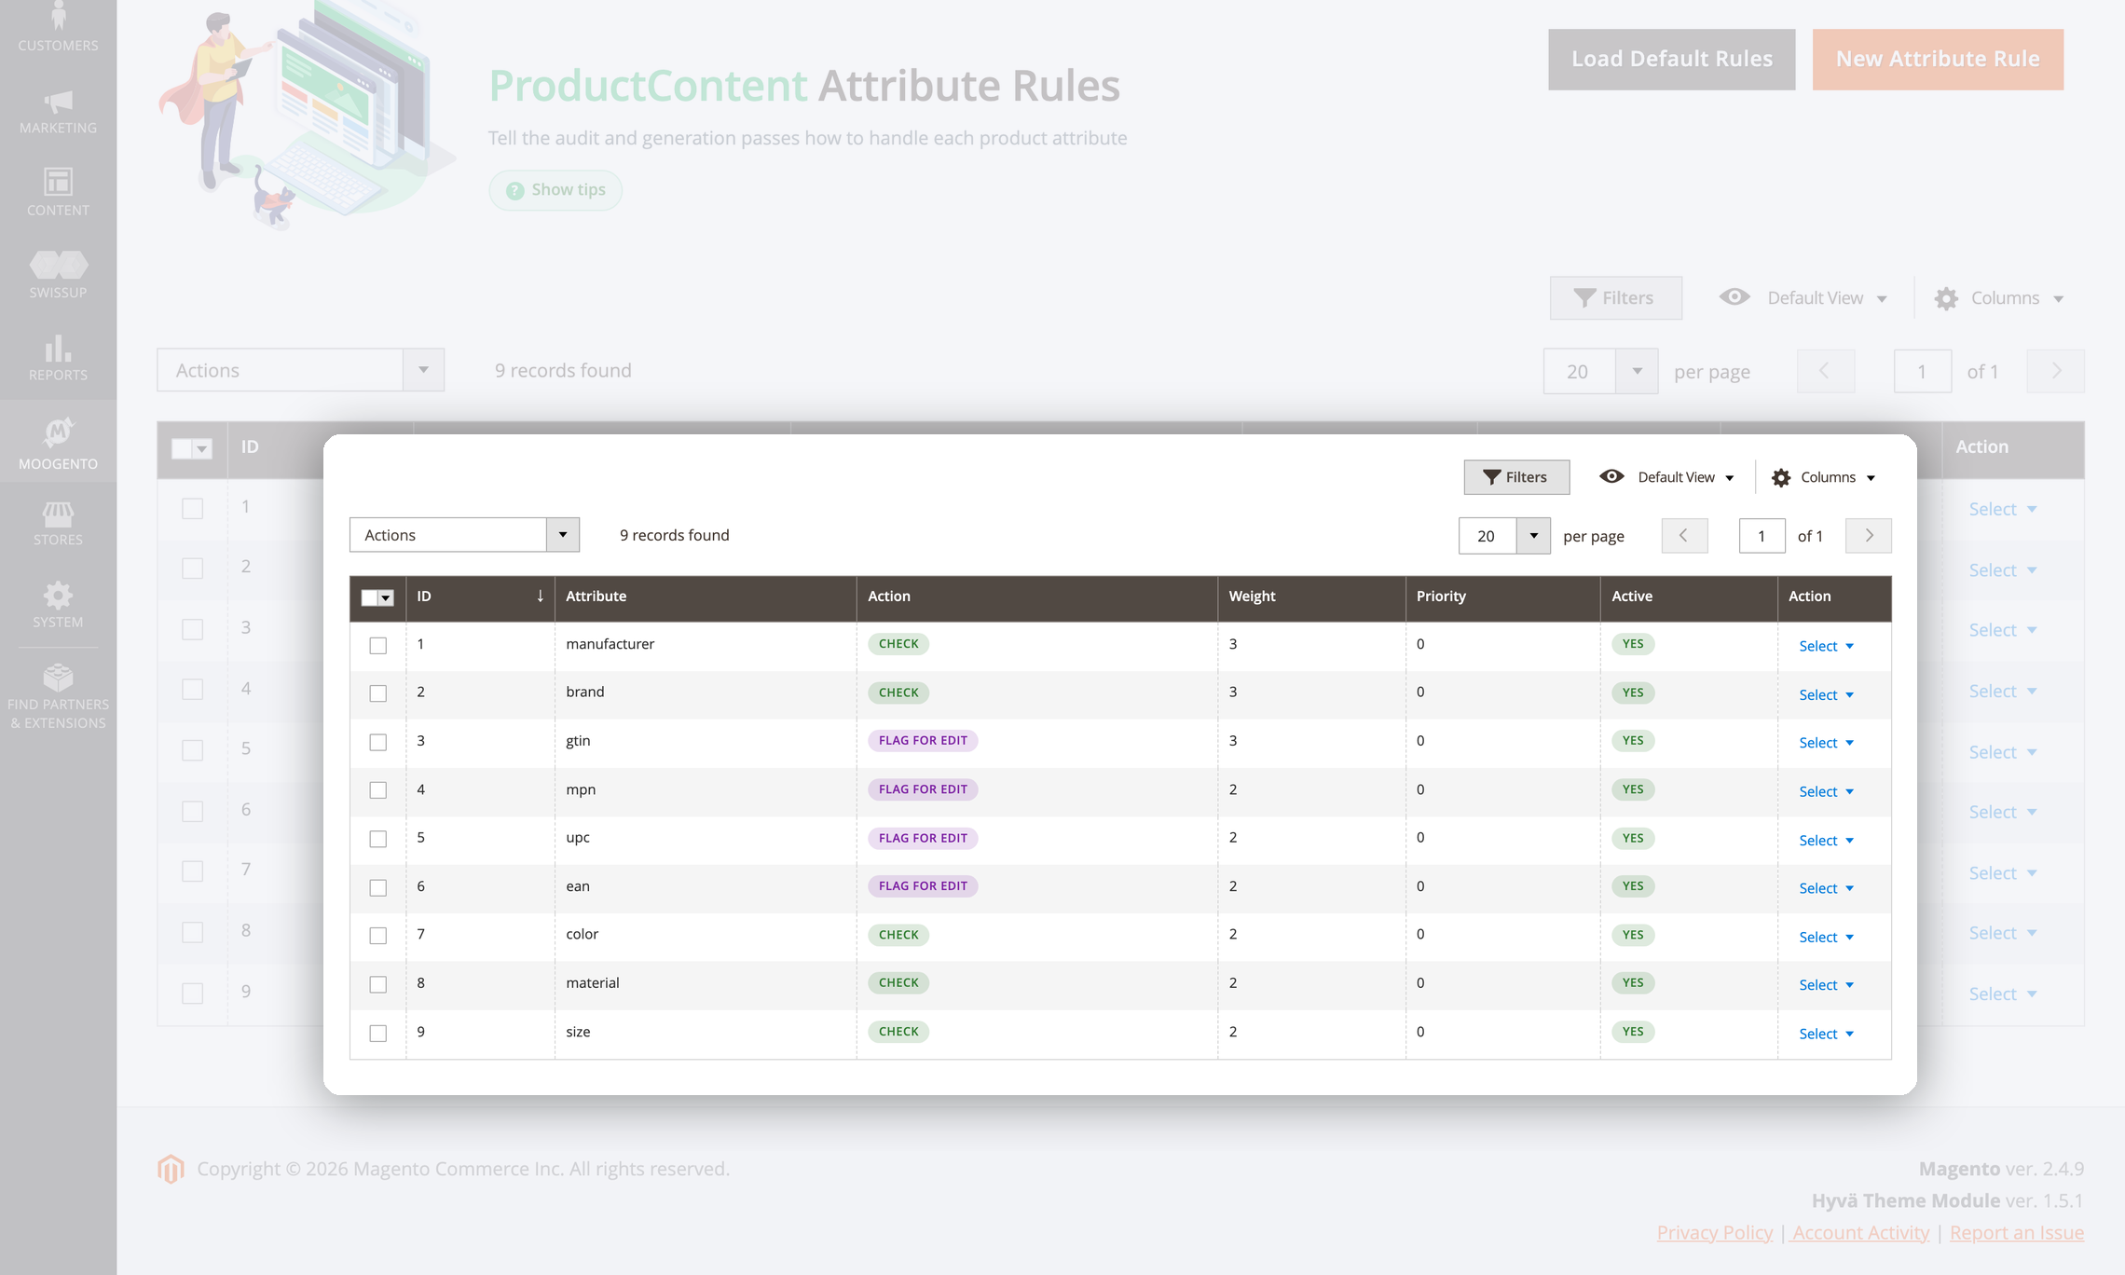Check the mpn row checkbox
This screenshot has width=2125, height=1275.
377,790
